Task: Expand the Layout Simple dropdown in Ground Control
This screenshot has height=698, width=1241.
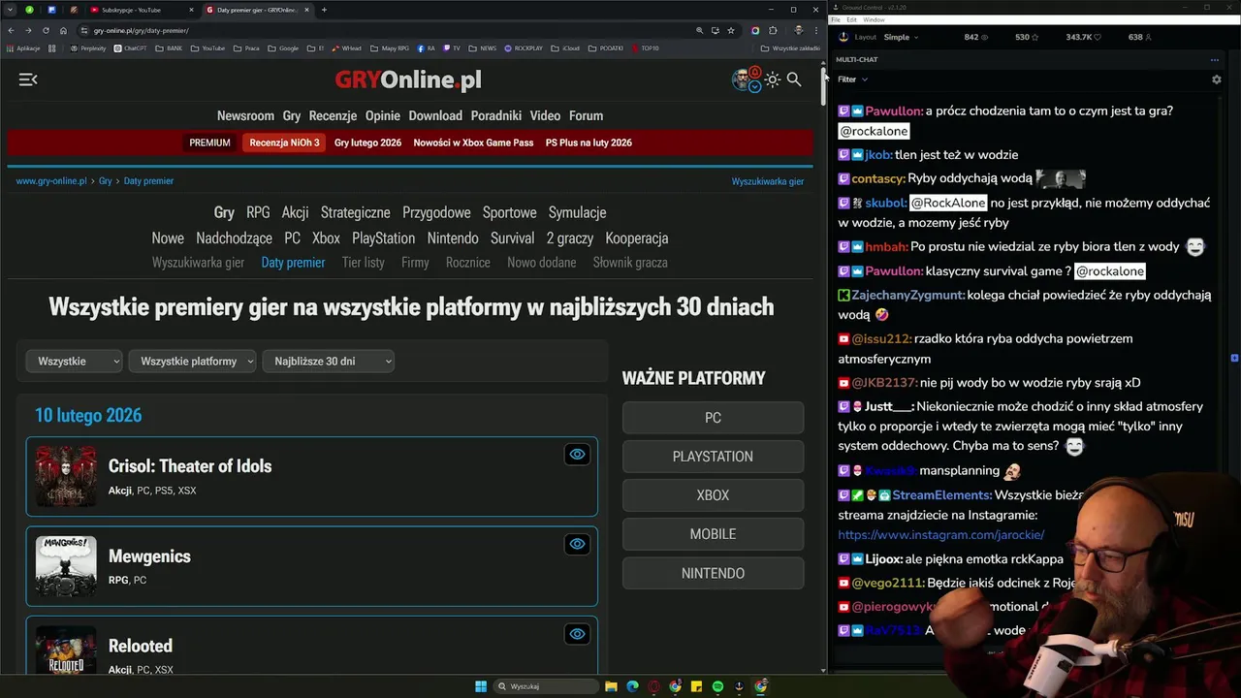Action: (901, 37)
